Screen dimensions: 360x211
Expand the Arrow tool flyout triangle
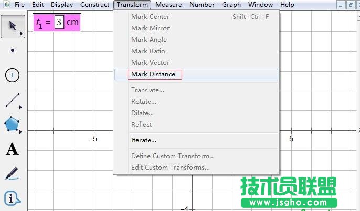(x=21, y=34)
